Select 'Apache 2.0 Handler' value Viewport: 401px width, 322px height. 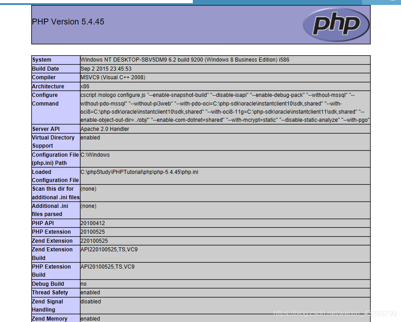click(105, 129)
